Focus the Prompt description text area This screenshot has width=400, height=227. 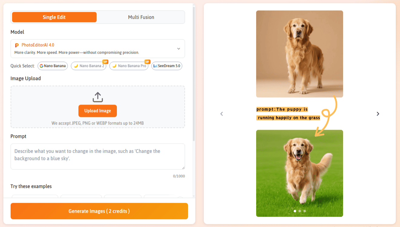point(98,156)
